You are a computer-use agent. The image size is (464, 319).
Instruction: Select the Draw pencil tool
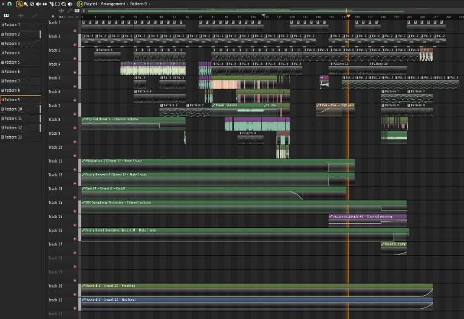(x=19, y=4)
